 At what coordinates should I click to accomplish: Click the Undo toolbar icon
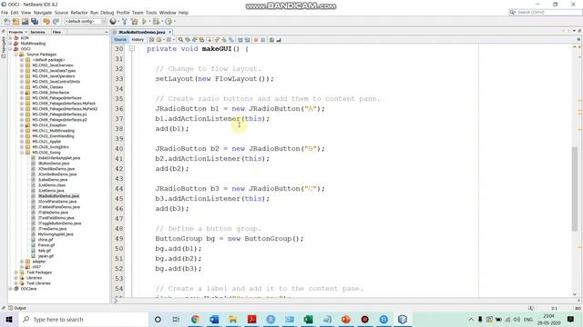(x=46, y=22)
